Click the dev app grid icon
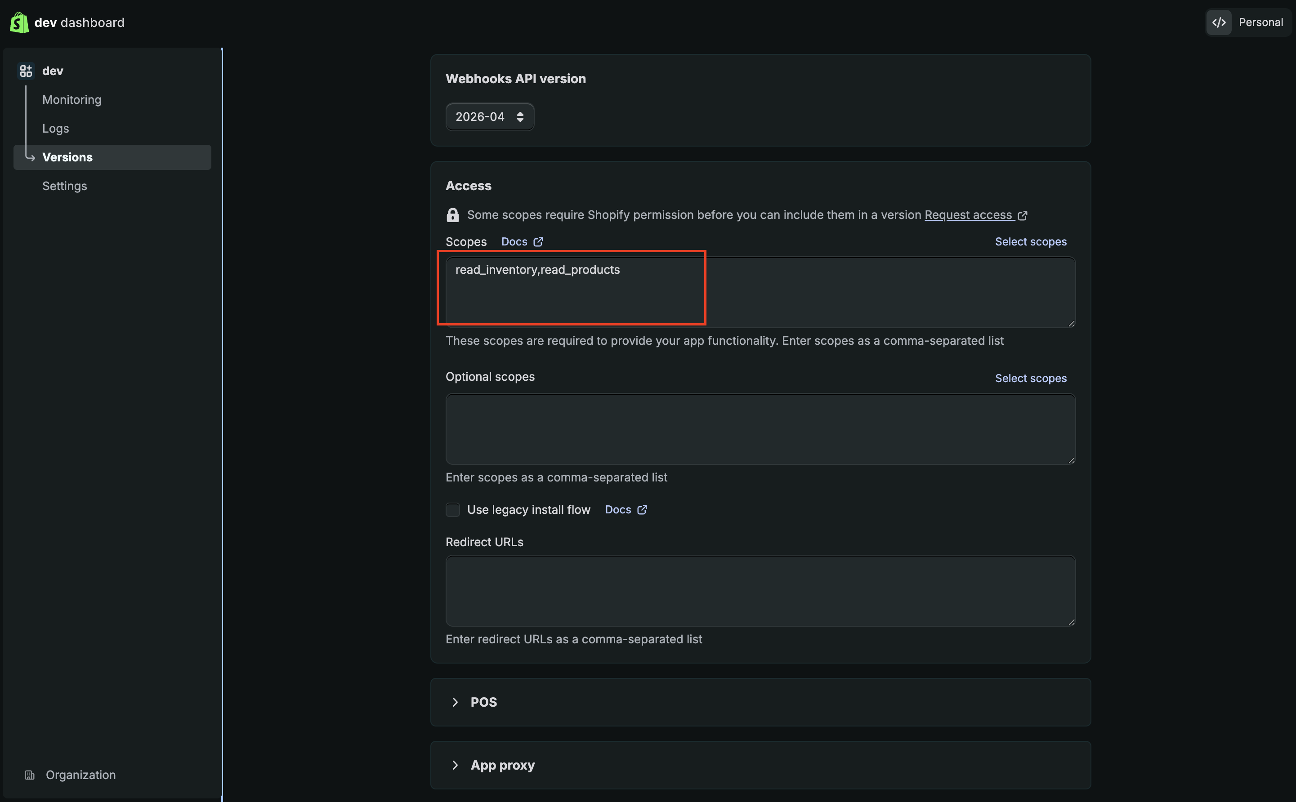This screenshot has height=802, width=1296. pyautogui.click(x=26, y=71)
